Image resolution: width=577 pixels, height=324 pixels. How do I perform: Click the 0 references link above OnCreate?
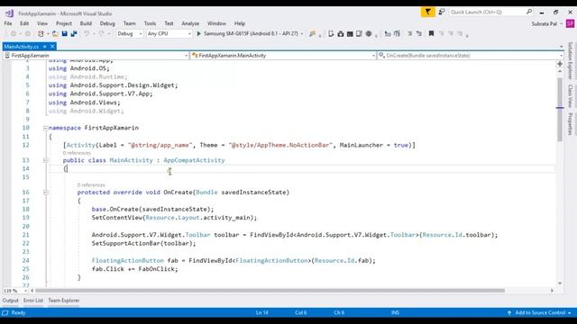tap(91, 184)
